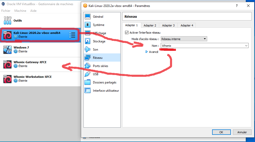Cancel with the Annuler button
Screen dimensions: 255x142
tap(242, 132)
